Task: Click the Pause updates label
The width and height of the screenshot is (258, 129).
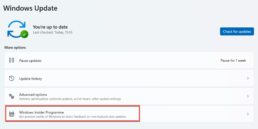Action: tap(30, 61)
